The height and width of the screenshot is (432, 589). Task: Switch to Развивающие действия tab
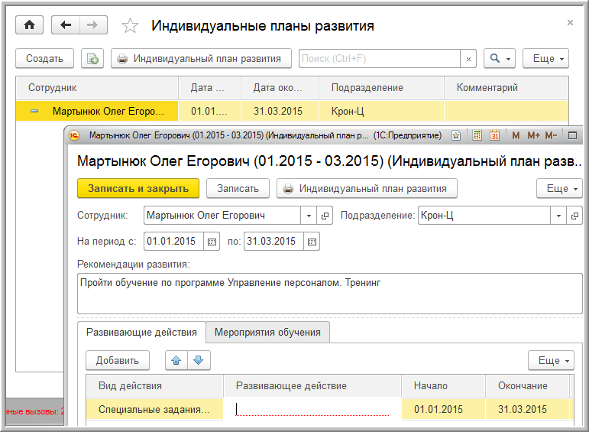(141, 333)
